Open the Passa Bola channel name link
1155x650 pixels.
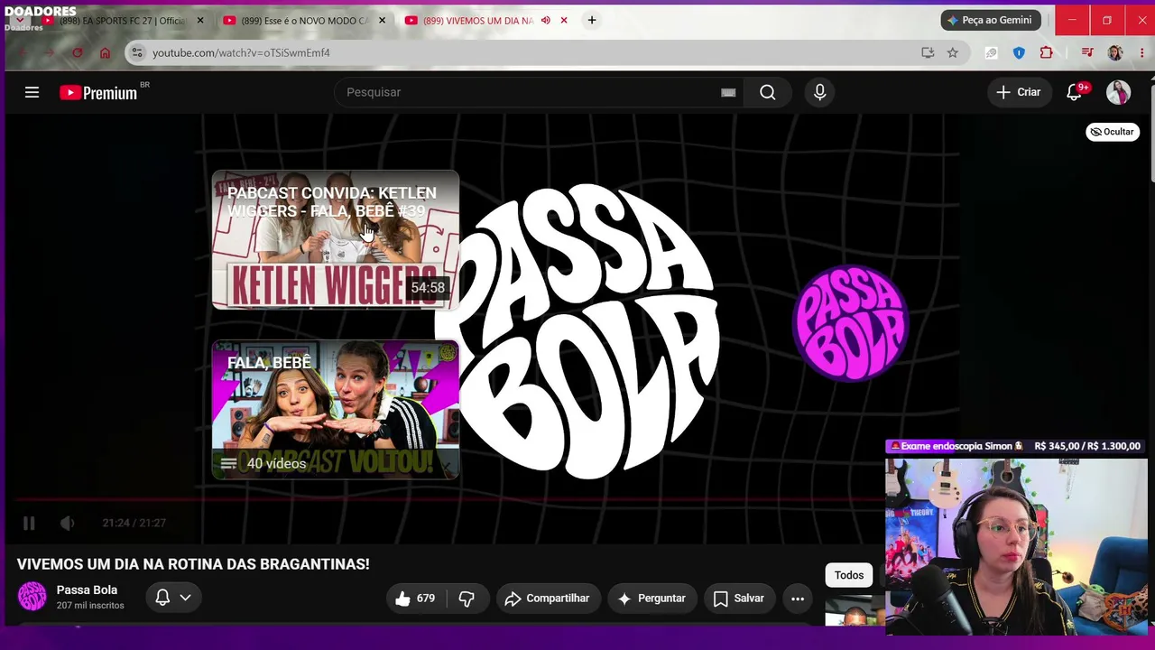(x=87, y=590)
